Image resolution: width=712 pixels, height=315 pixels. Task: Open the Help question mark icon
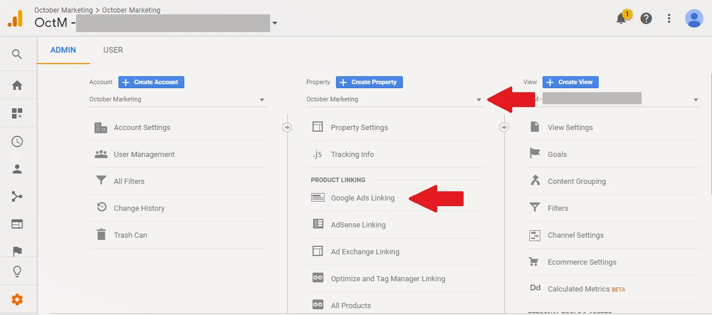point(646,18)
